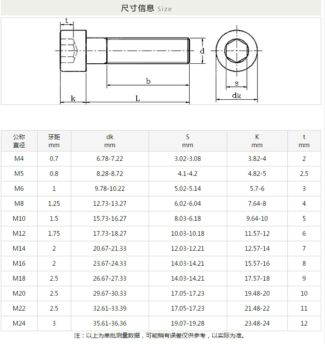This screenshot has width=325, height=344.
Task: Click the S value 12.03-12.21
Action: point(187,248)
